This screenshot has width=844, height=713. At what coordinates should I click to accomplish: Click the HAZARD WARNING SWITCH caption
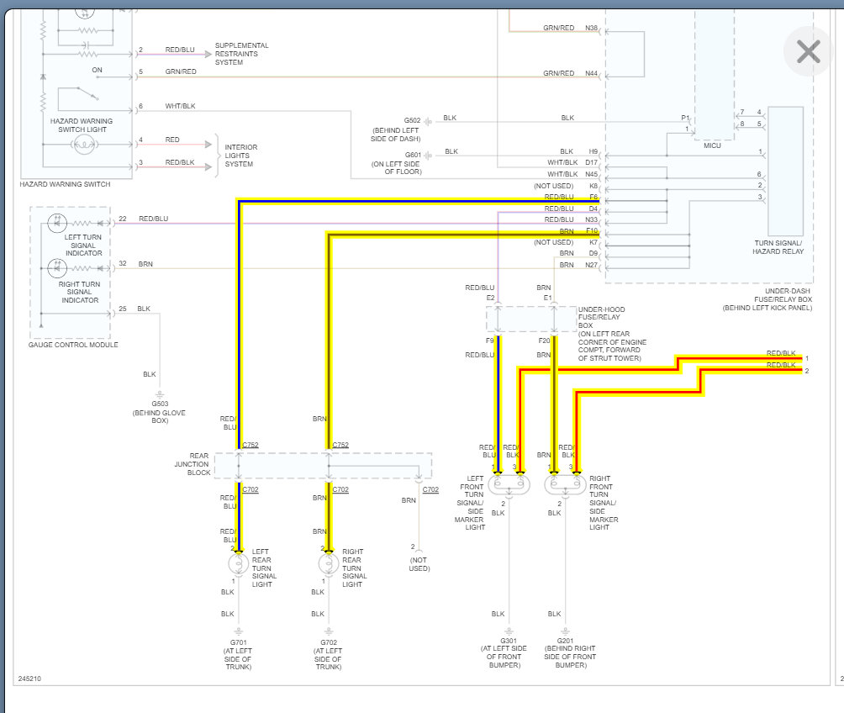tap(65, 184)
